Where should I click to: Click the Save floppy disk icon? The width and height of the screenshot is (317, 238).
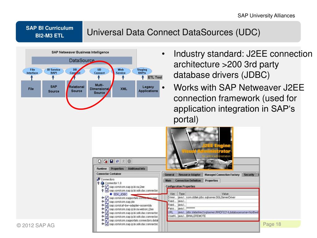coord(111,161)
